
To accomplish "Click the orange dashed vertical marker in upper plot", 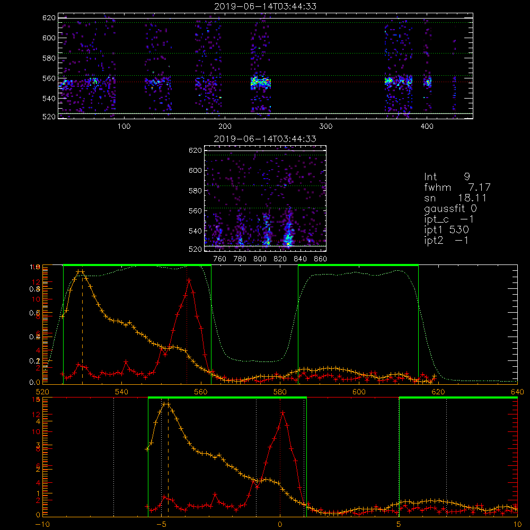I will point(83,328).
